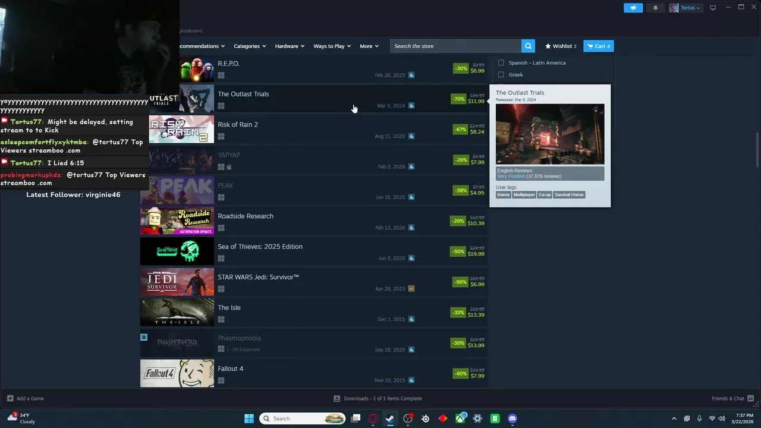761x428 pixels.
Task: Click The Isle game title
Action: 229,307
